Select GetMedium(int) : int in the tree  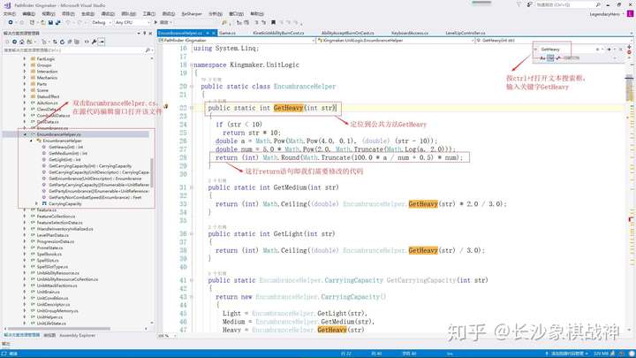(x=68, y=154)
